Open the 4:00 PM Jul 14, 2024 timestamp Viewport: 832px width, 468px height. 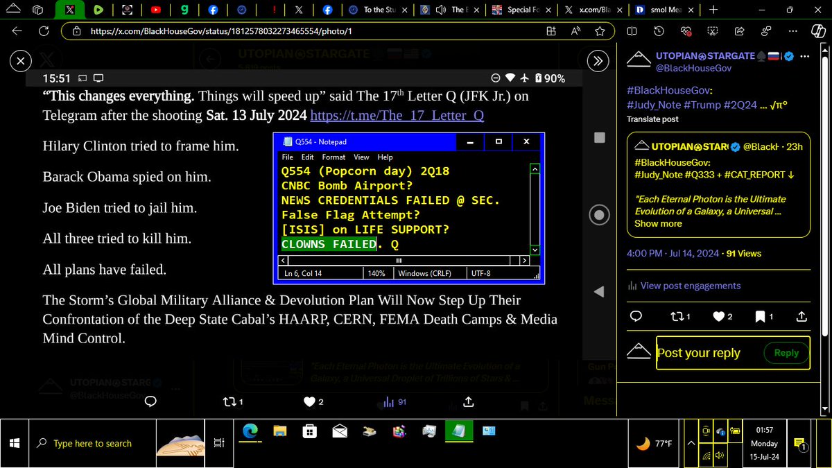[x=673, y=254]
